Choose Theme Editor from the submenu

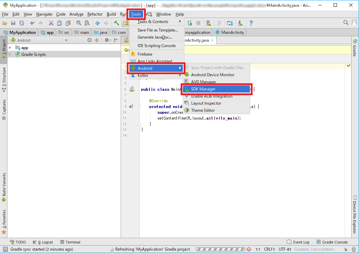tap(216, 110)
